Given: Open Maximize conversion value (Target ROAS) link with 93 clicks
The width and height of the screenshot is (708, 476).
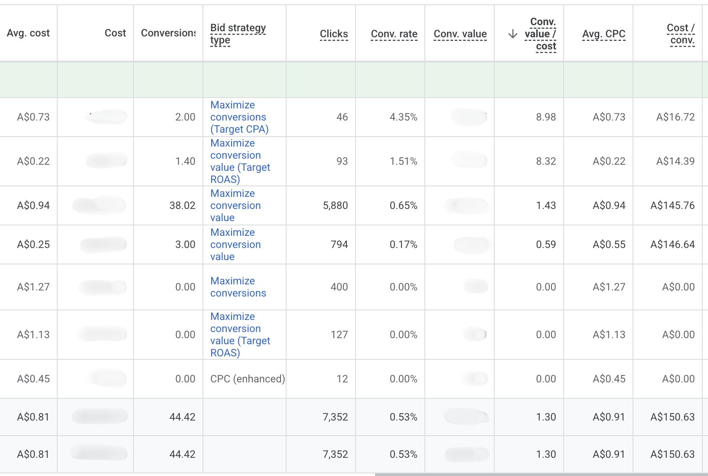Looking at the screenshot, I should (x=240, y=161).
